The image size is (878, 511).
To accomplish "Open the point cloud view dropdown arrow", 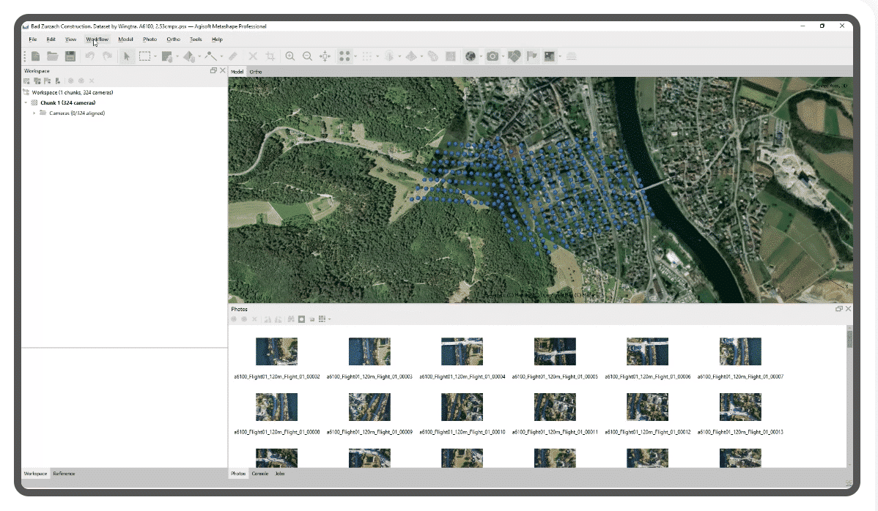I will [355, 56].
